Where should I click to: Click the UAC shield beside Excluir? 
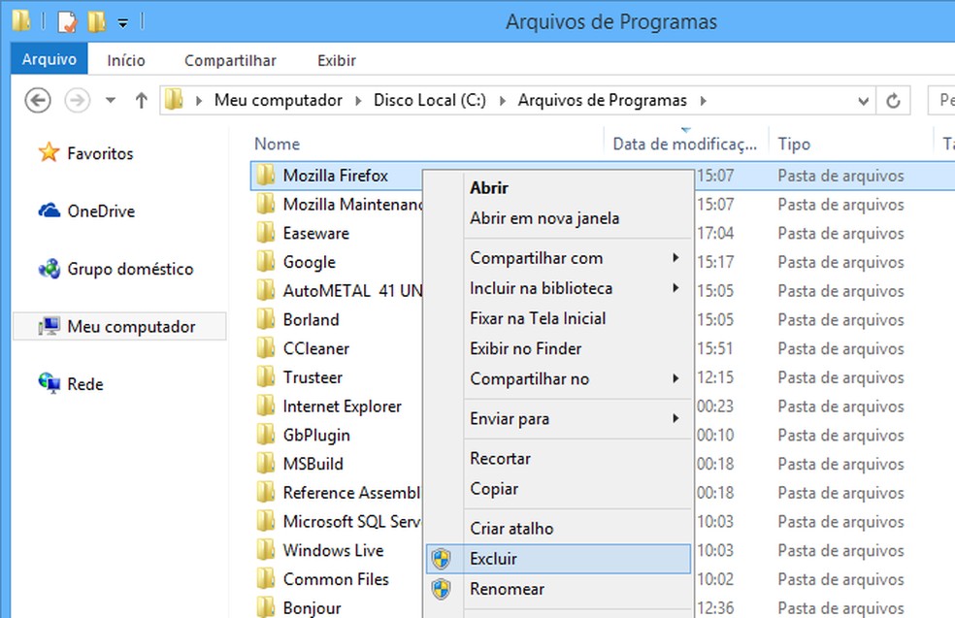pos(442,558)
